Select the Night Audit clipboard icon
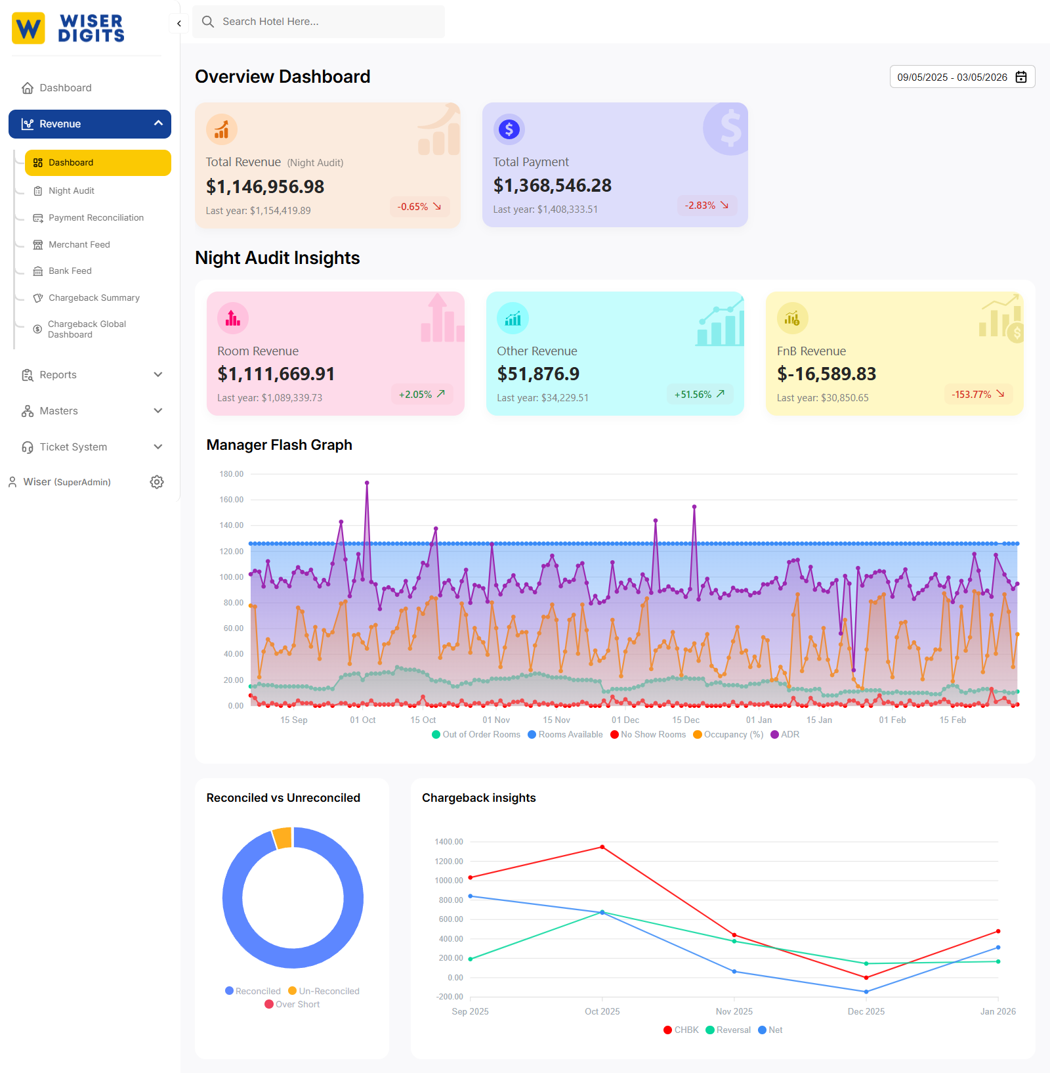This screenshot has width=1050, height=1073. pyautogui.click(x=38, y=190)
